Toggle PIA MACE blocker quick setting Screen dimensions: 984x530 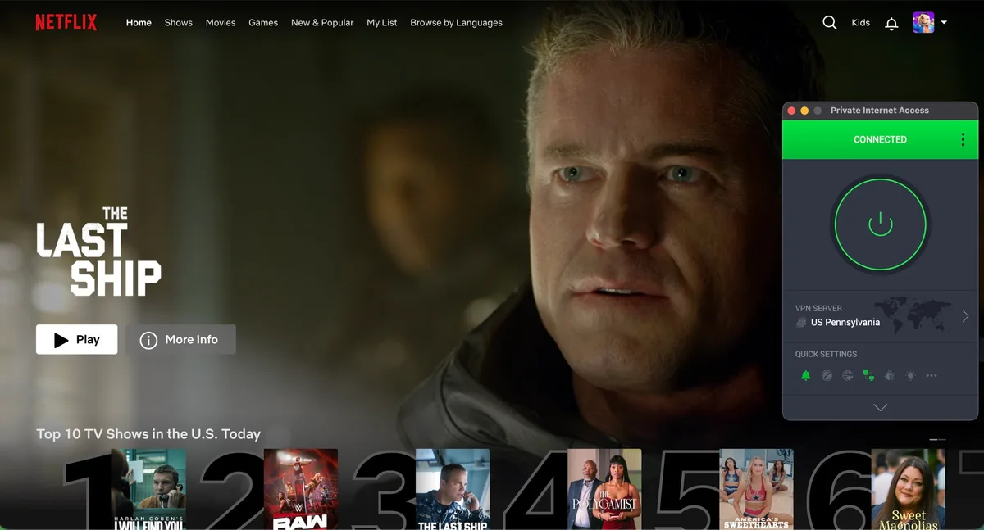[827, 376]
